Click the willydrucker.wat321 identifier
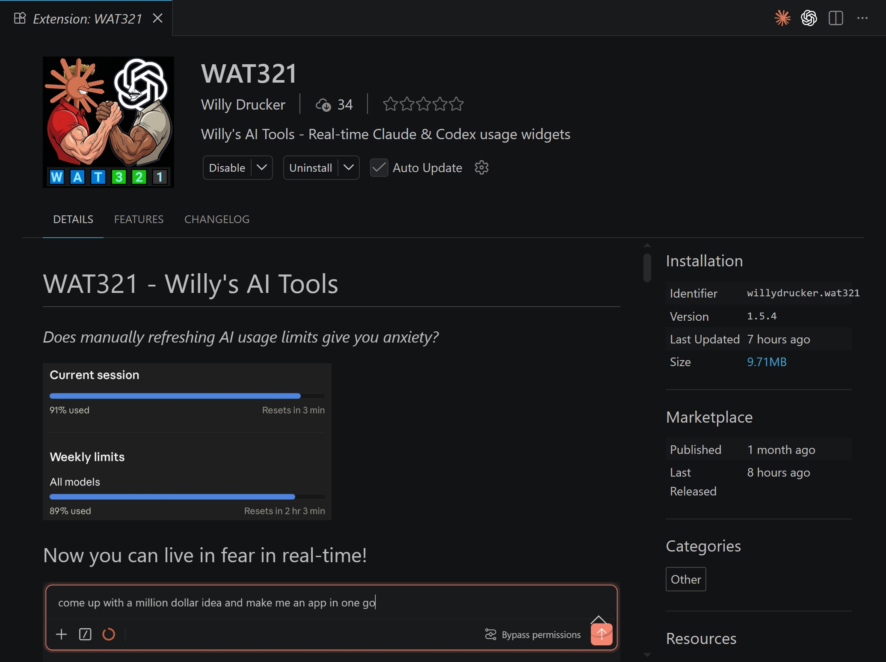This screenshot has height=662, width=886. coord(803,293)
